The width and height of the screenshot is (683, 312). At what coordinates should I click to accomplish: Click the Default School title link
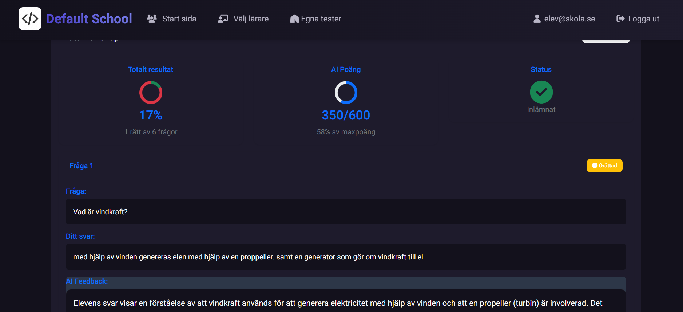(x=89, y=19)
